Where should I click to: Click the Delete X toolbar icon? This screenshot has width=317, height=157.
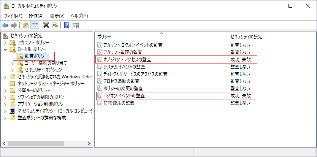pyautogui.click(x=46, y=25)
